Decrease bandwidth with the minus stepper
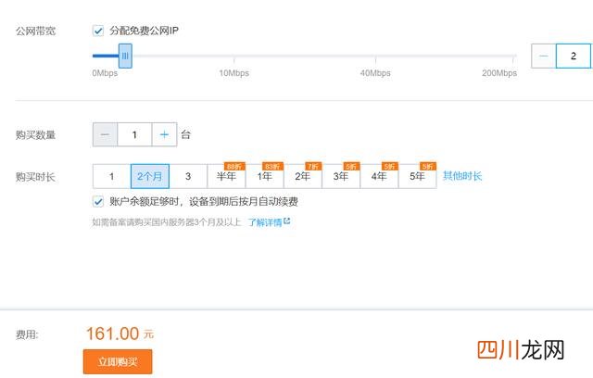 coord(544,56)
